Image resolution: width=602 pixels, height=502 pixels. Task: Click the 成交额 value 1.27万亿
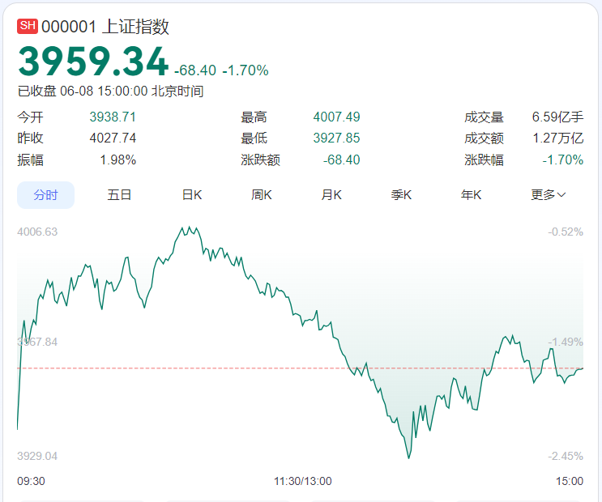[x=558, y=138]
